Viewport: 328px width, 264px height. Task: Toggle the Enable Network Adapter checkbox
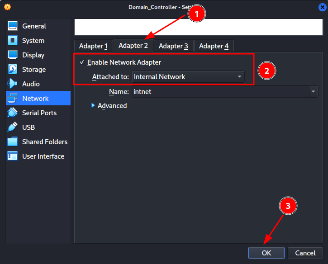(82, 62)
